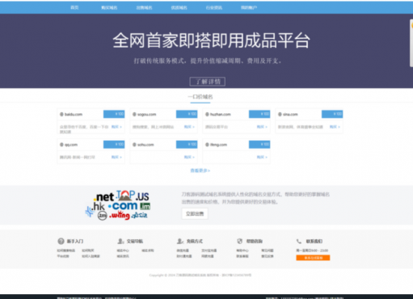Screen dimensions: 413x299
Task: Click the 了解详情 banner button
Action: pyautogui.click(x=208, y=82)
